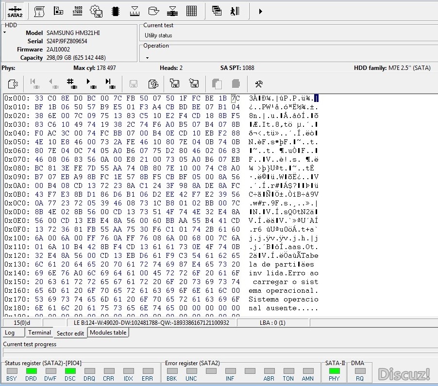438x386 pixels.
Task: Jump to the last sector
Action: (110, 84)
